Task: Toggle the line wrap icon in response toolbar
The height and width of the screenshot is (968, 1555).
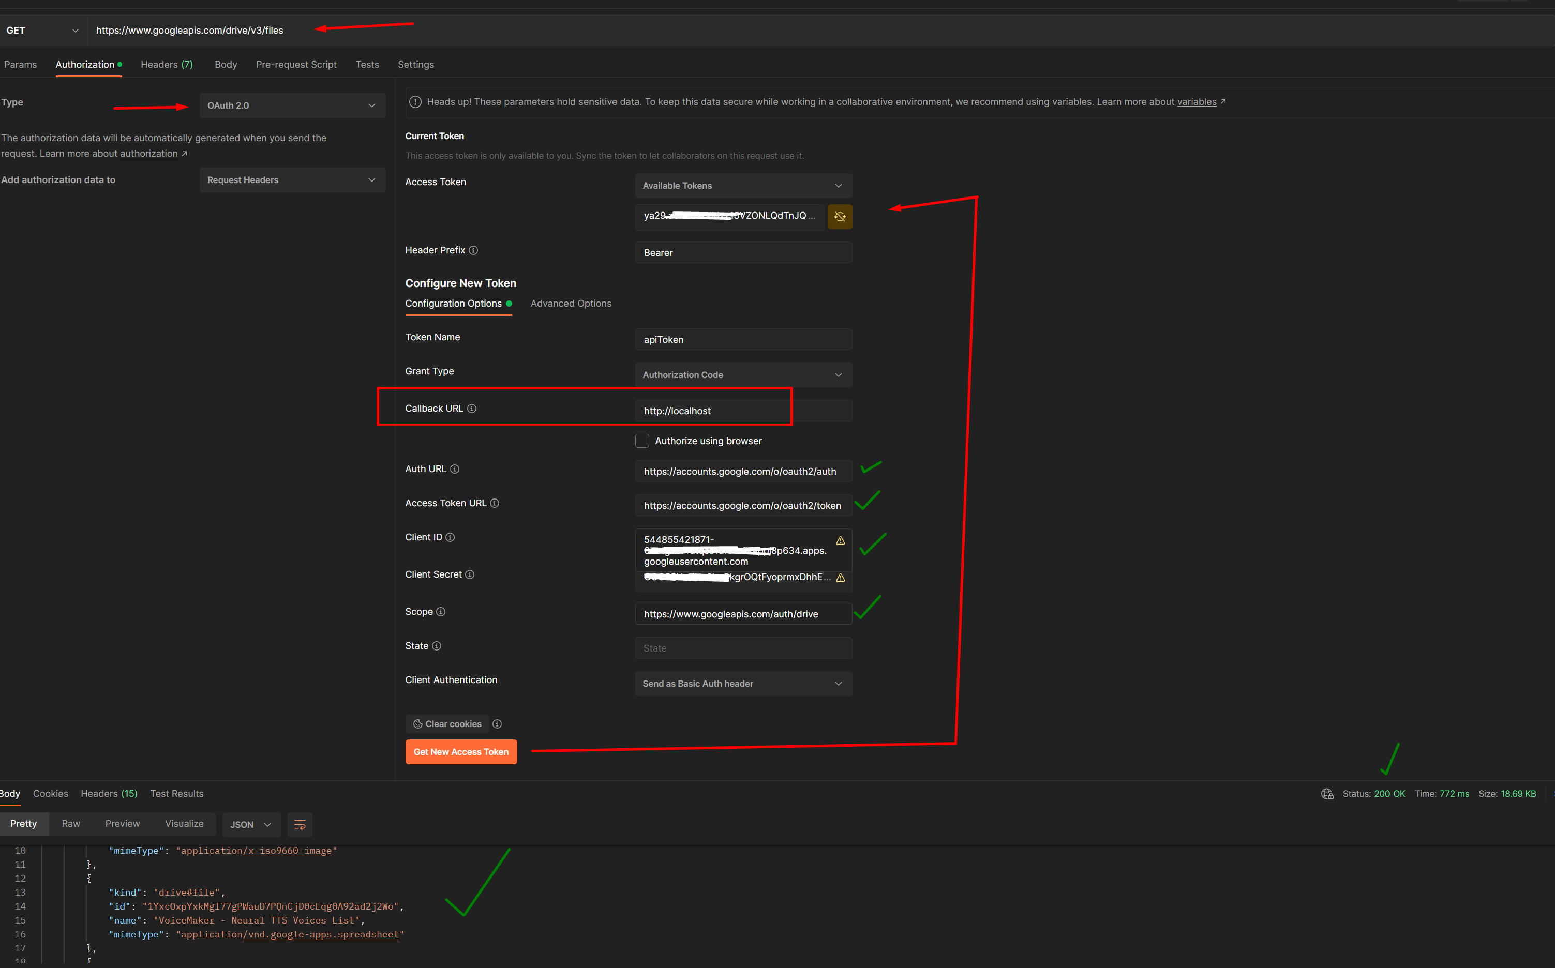Action: [x=300, y=825]
